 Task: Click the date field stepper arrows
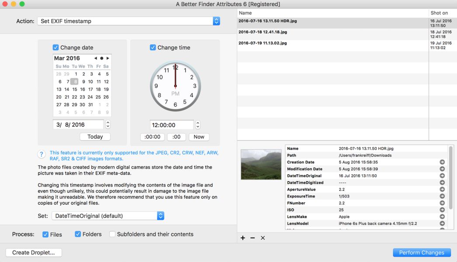108,124
